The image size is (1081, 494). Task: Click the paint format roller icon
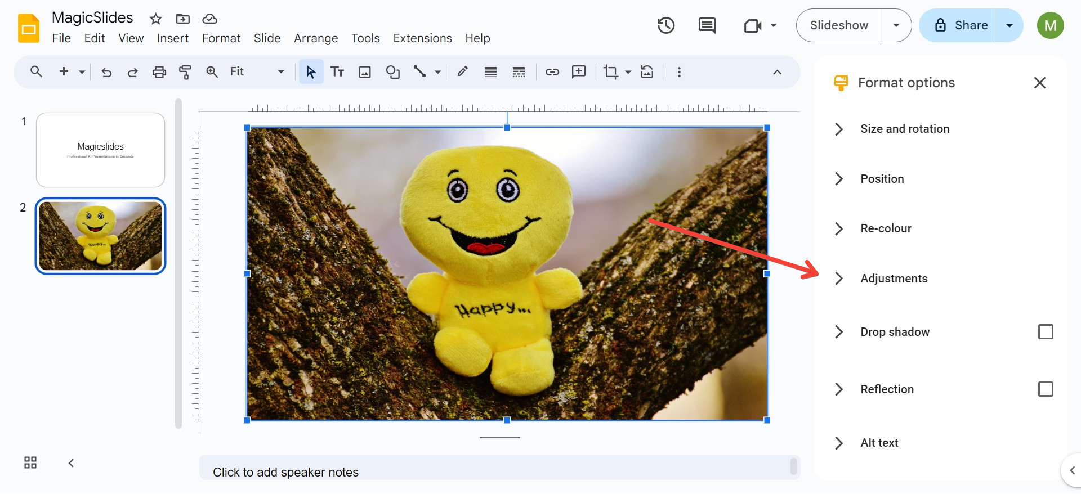[x=185, y=72]
